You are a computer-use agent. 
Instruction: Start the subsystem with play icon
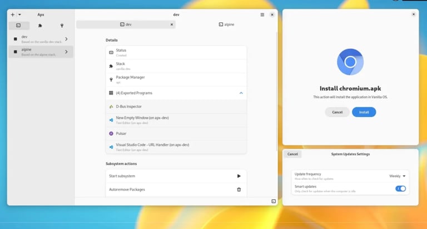point(239,176)
